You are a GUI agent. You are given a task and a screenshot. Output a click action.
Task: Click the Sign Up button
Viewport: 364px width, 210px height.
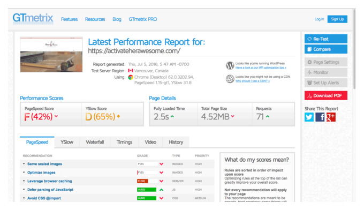[x=337, y=19]
